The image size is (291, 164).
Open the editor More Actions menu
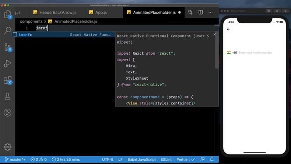click(x=211, y=12)
